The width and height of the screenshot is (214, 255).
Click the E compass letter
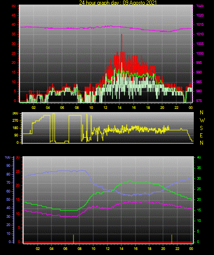[x=201, y=136]
